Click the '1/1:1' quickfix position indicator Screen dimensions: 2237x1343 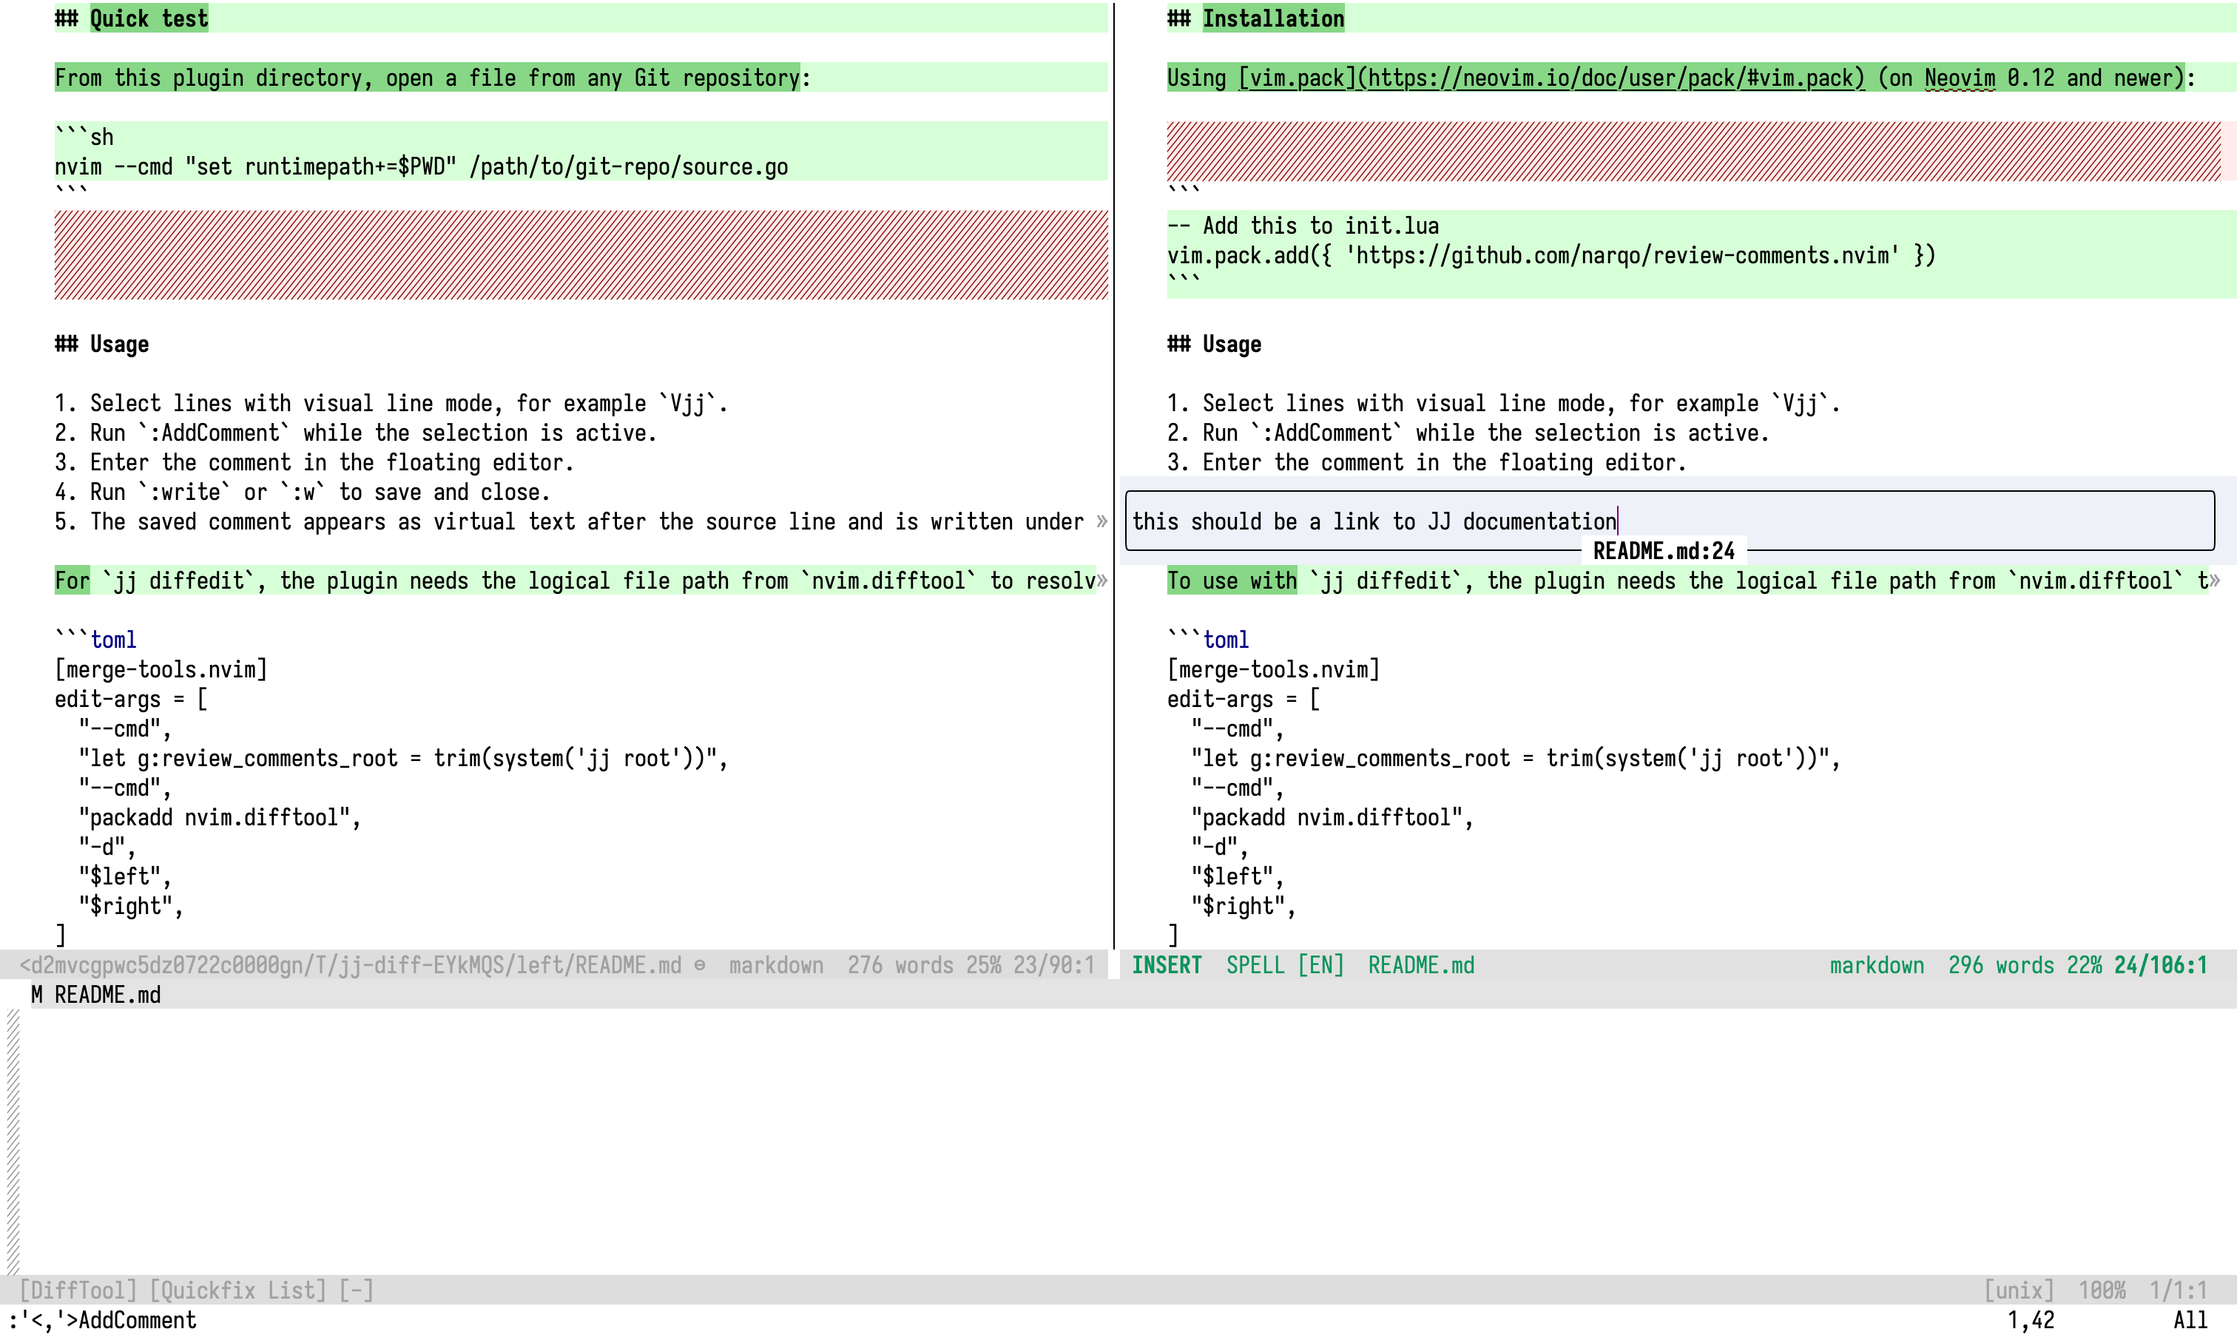click(2178, 1290)
